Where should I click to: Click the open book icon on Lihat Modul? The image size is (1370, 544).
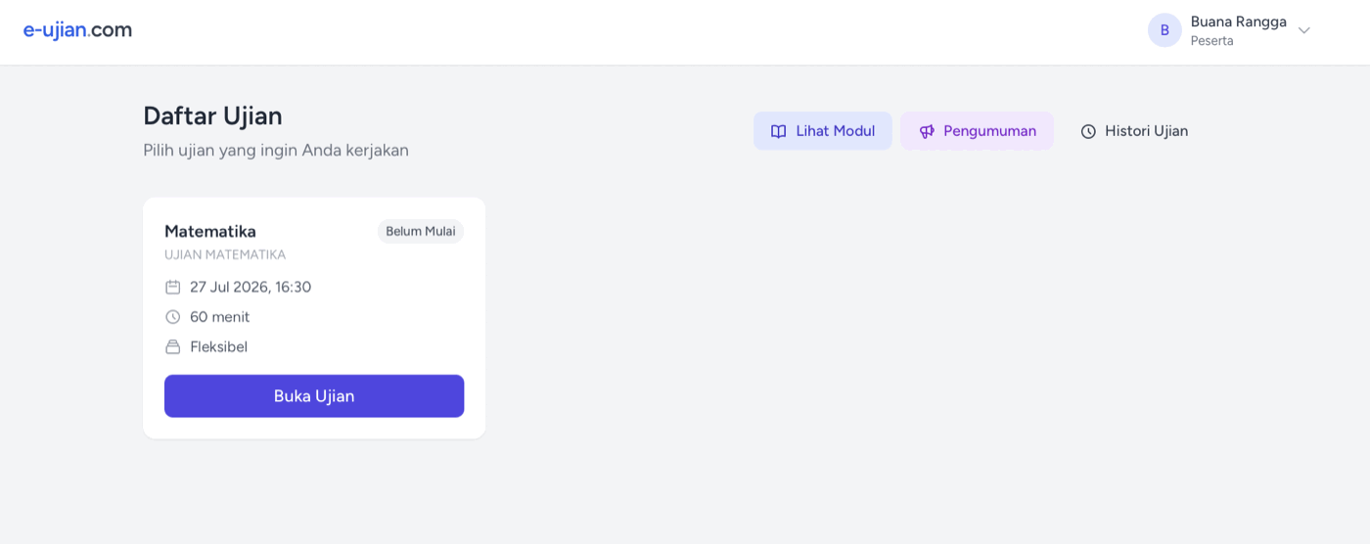(779, 131)
